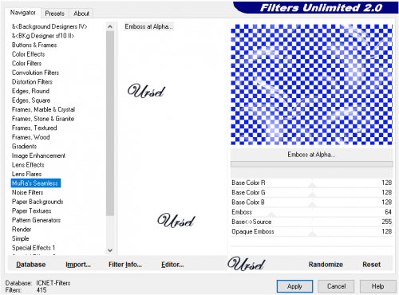Open the filter Editor
This screenshot has height=295, width=399.
pyautogui.click(x=172, y=265)
